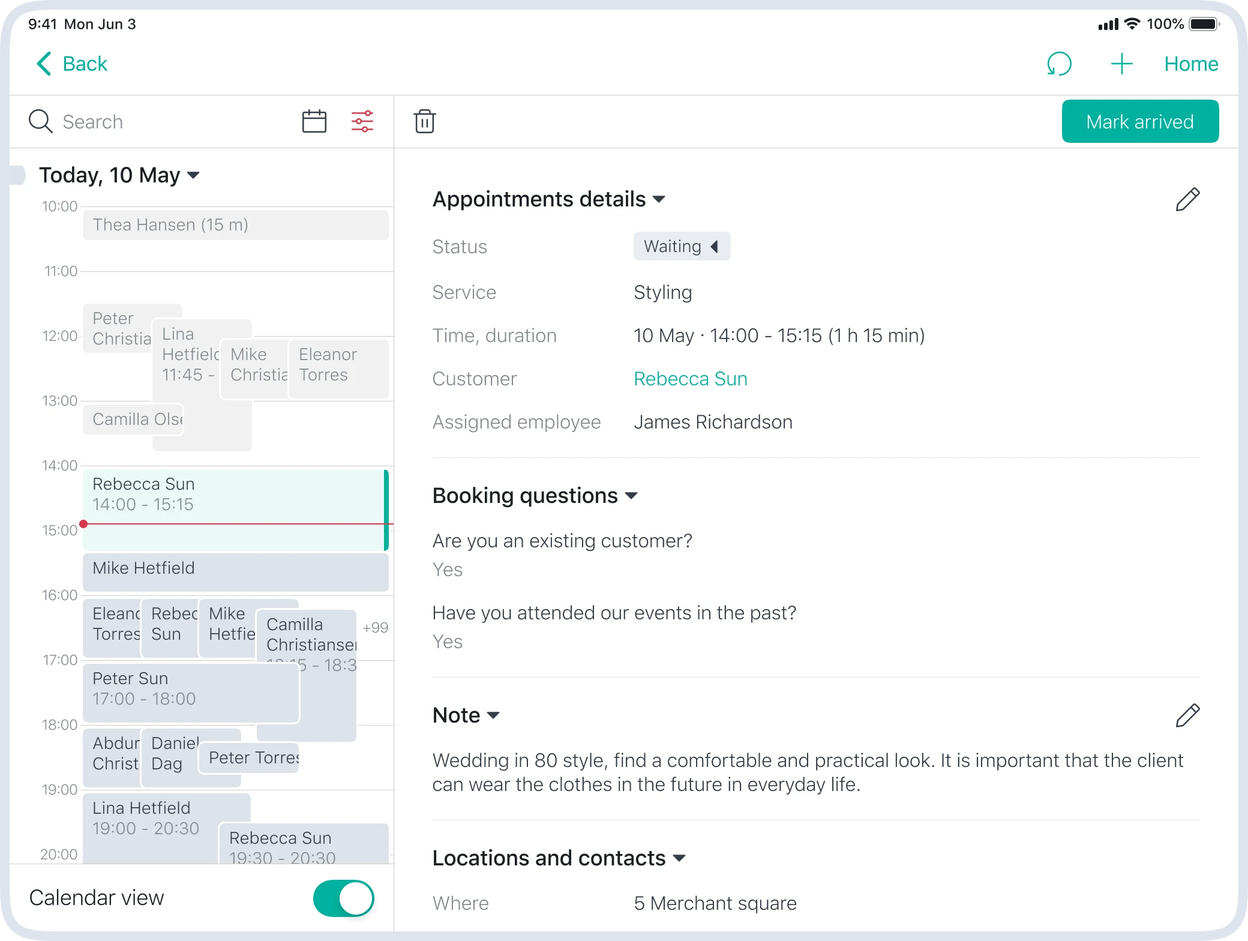Tap the Wi-Fi icon in status bar

click(1132, 24)
